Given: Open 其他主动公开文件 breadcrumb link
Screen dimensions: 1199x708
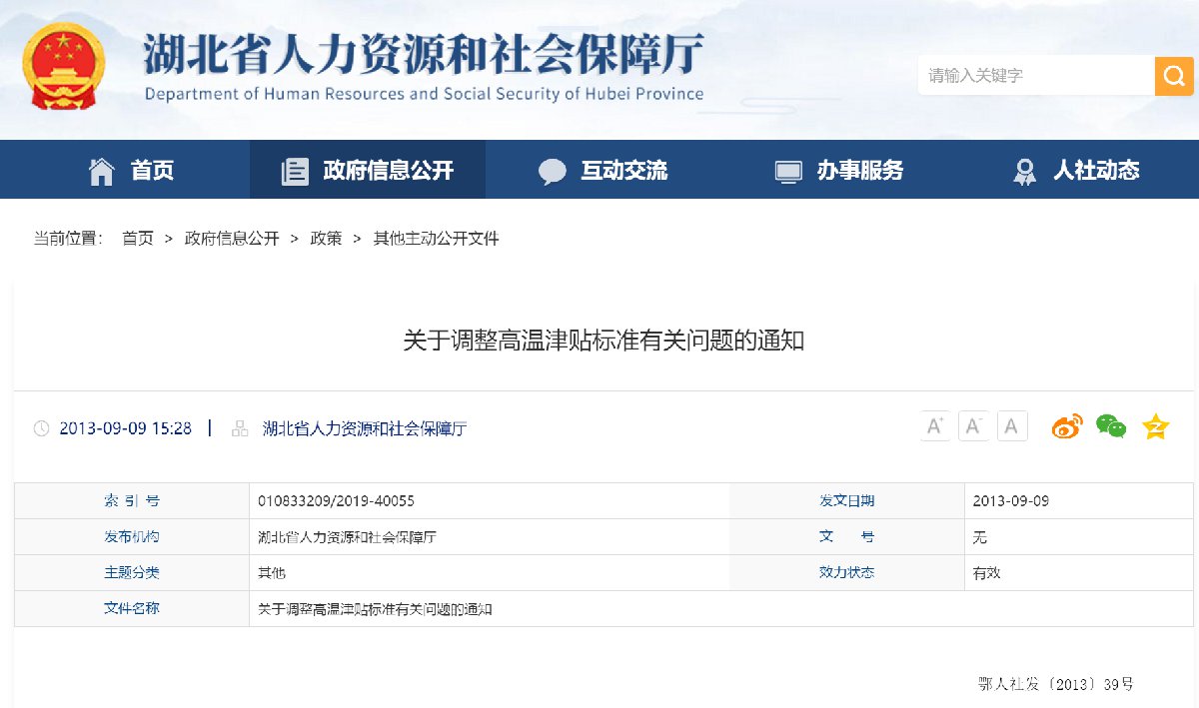Looking at the screenshot, I should tap(436, 239).
